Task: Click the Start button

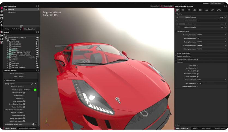Action: coord(21,26)
